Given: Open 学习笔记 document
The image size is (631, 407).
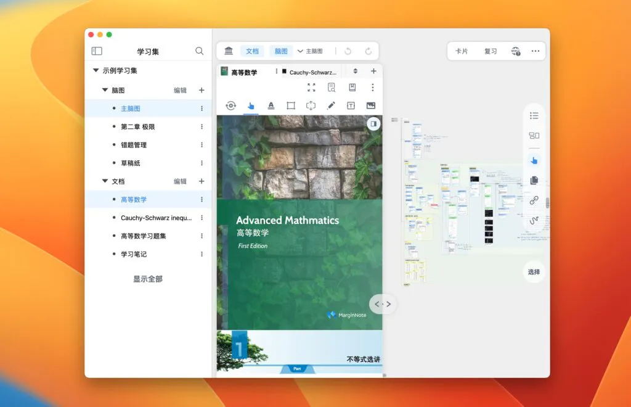Looking at the screenshot, I should point(134,254).
